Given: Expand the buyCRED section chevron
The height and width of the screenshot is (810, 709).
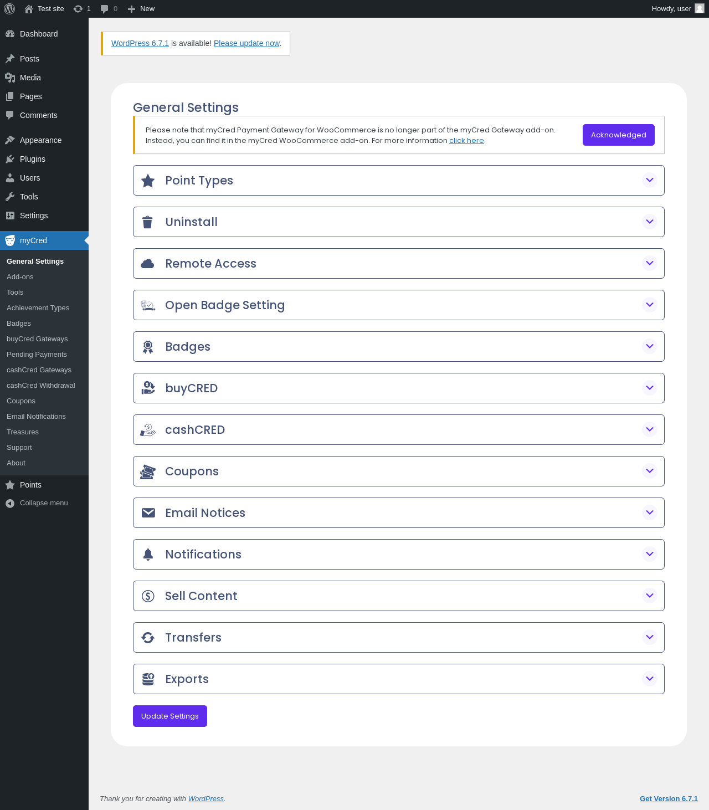Looking at the screenshot, I should point(650,388).
